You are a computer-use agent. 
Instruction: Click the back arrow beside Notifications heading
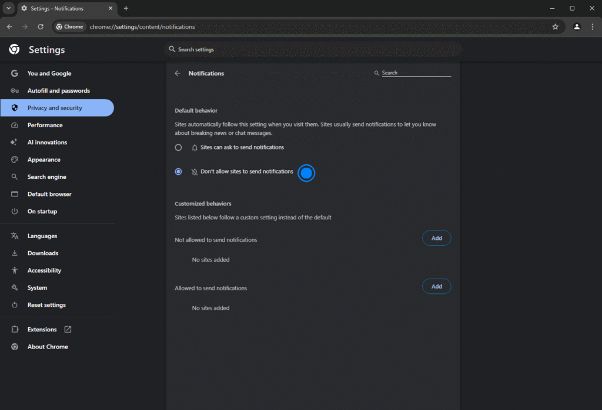pyautogui.click(x=178, y=73)
